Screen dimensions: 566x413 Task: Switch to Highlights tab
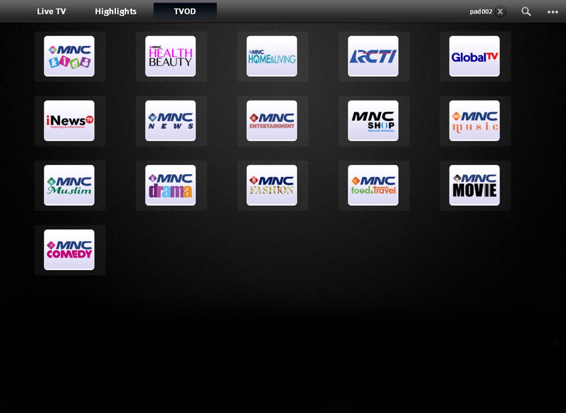[x=116, y=11]
